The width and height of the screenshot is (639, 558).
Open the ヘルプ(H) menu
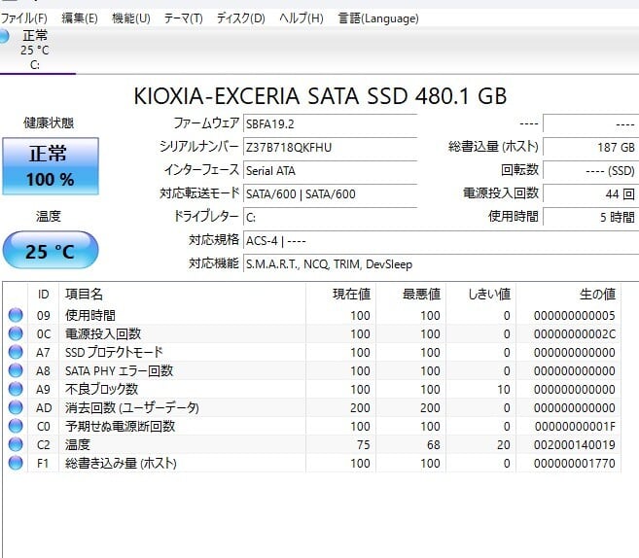(x=302, y=18)
